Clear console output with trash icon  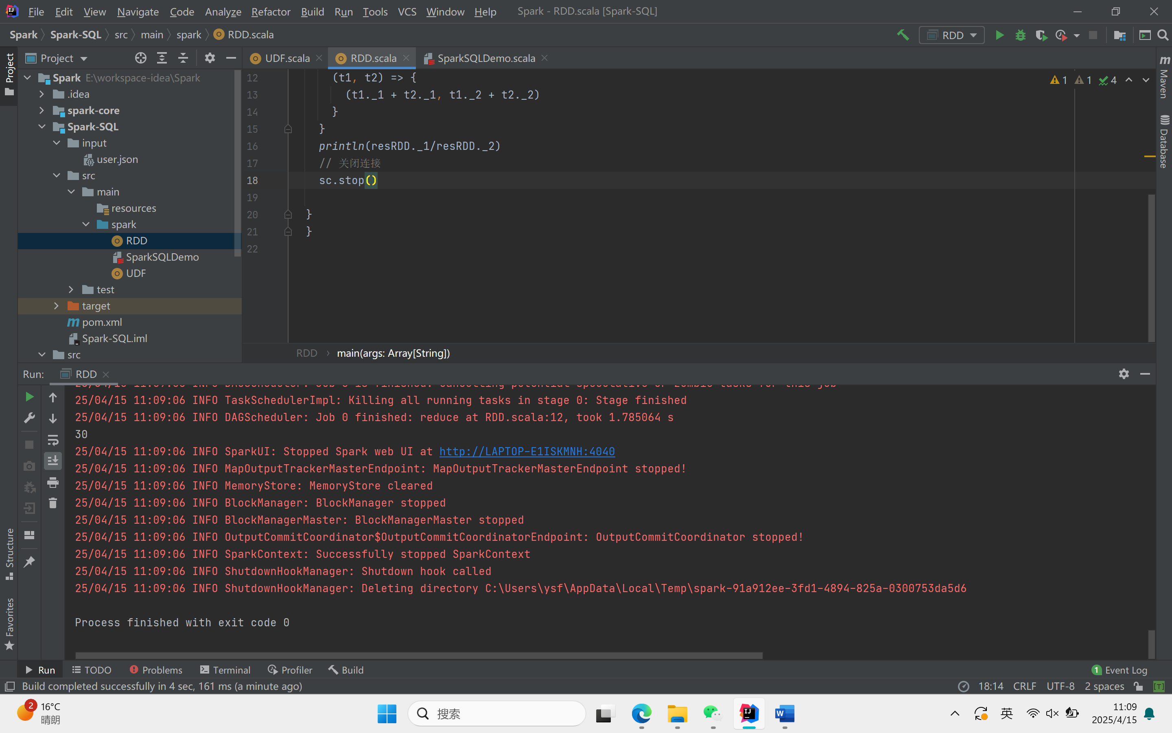pyautogui.click(x=53, y=503)
